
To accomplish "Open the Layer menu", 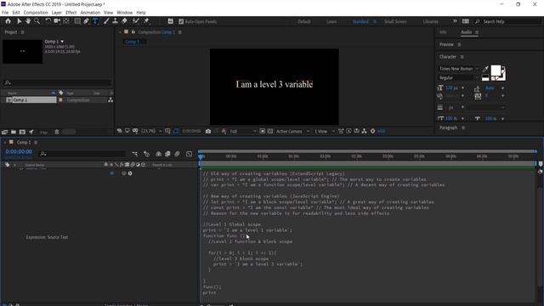I will [57, 13].
